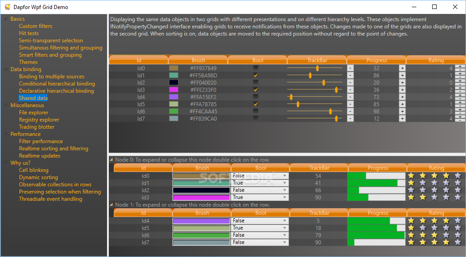
Task: Open the Bool dropdown for Id3 in Node 0
Action: [x=260, y=197]
